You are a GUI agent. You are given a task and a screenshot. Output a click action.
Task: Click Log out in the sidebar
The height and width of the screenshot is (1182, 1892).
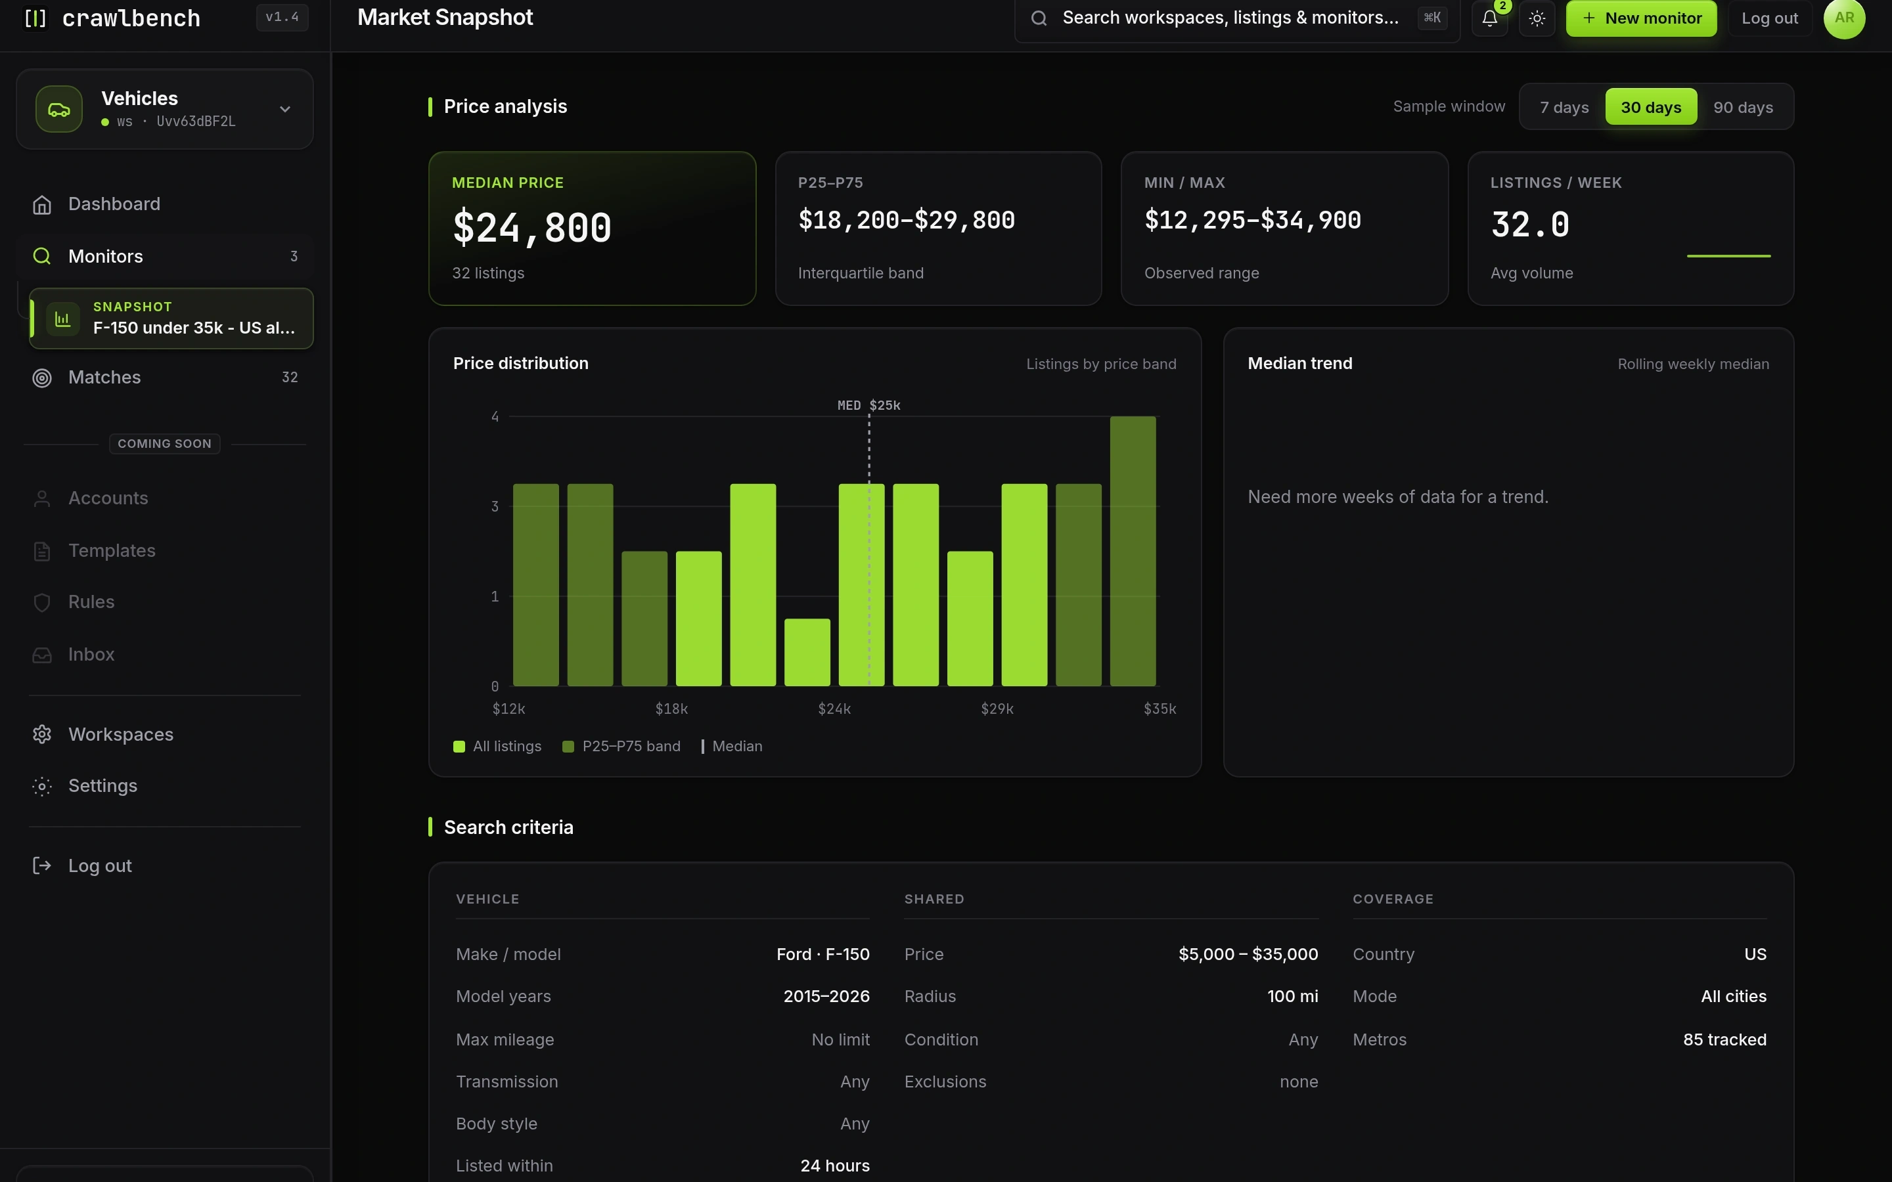(x=165, y=866)
